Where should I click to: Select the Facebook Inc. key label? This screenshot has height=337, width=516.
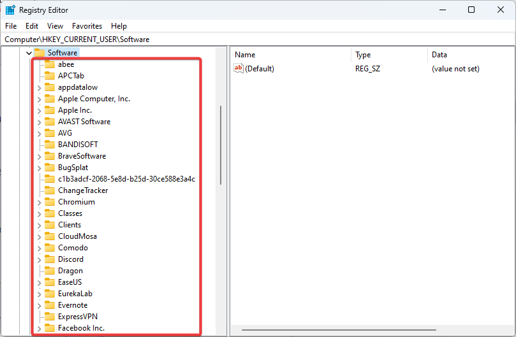81,328
